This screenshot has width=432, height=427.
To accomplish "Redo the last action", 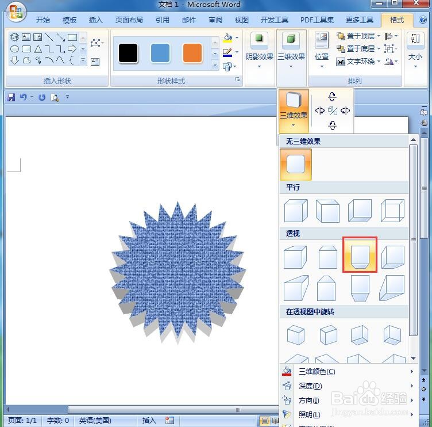I will tap(42, 97).
